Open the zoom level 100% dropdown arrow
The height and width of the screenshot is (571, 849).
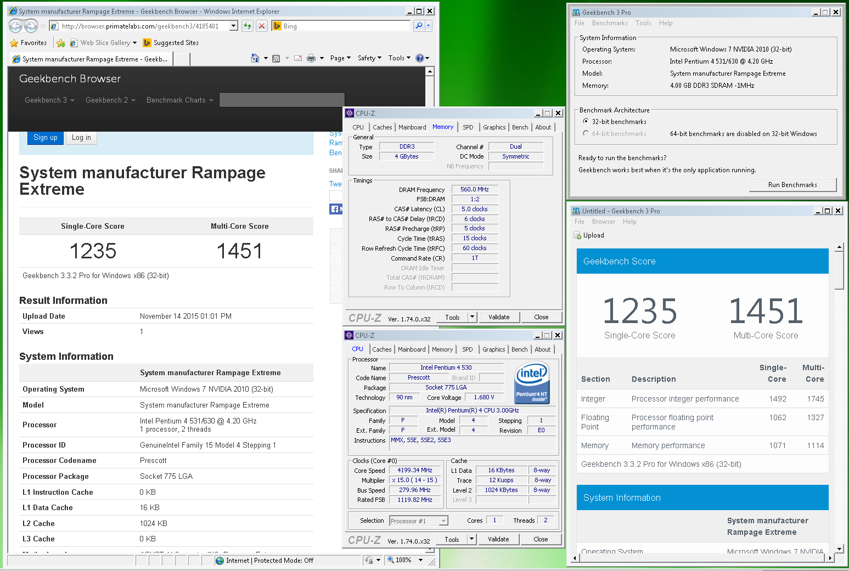421,560
